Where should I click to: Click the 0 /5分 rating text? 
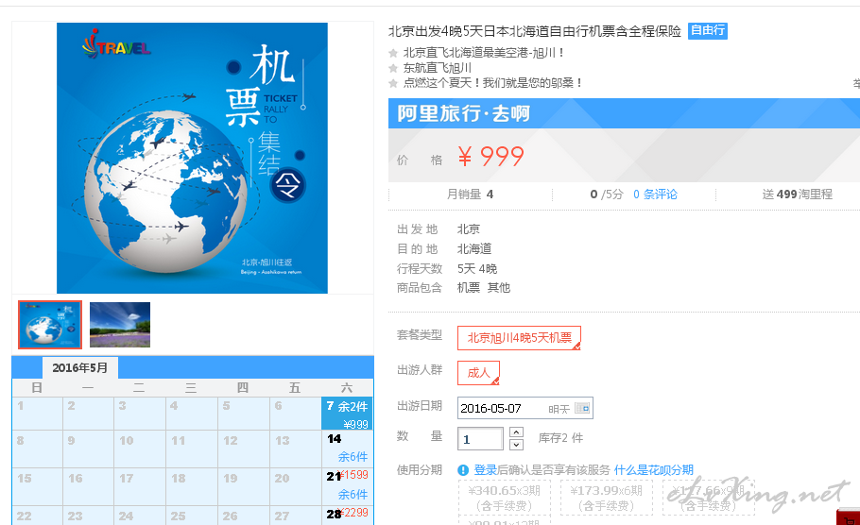tap(607, 194)
